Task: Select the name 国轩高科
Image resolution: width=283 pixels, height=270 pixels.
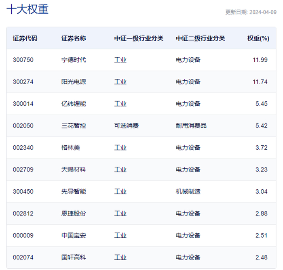Action: point(74,257)
